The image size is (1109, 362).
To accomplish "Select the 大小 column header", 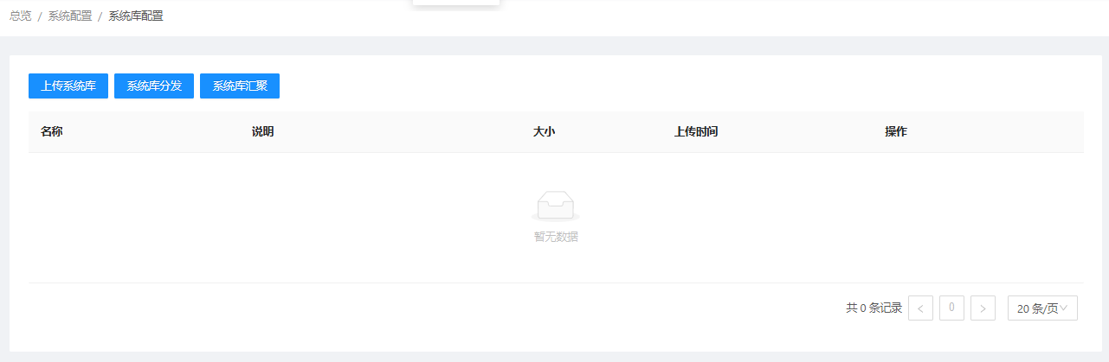I will coord(544,132).
